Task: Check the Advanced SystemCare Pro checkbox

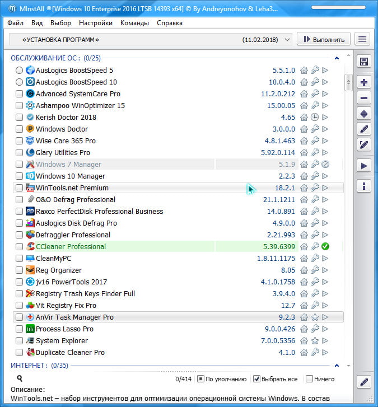Action: (20, 94)
